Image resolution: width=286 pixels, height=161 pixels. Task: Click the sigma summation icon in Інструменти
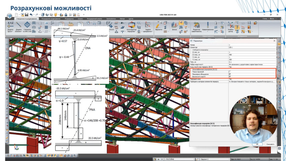[x=249, y=23]
